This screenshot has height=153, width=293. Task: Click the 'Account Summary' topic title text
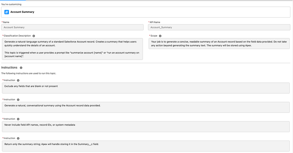(x=22, y=12)
